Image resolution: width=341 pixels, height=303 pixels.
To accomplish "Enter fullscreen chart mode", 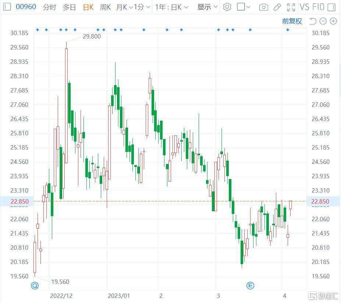I will [291, 7].
